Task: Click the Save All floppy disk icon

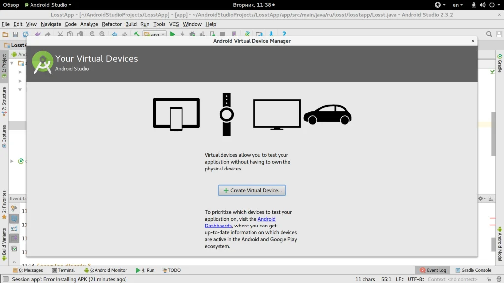Action: click(x=15, y=34)
